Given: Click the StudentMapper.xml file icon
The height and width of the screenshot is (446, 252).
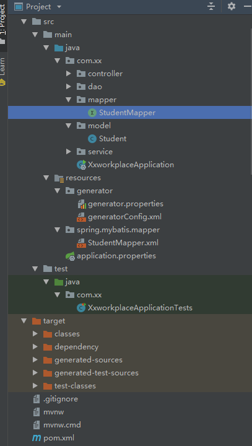Looking at the screenshot, I should (81, 243).
